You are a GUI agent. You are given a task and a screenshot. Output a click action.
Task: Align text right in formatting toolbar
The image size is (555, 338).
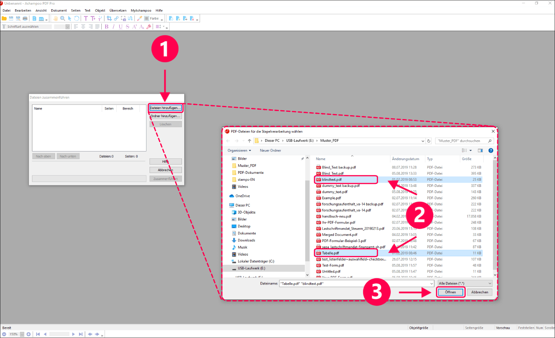[91, 27]
